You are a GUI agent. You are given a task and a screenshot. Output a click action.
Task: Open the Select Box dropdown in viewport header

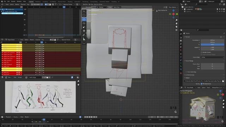117,7
